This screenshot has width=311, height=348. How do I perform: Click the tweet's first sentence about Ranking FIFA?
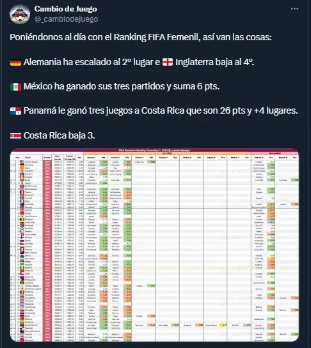[141, 37]
